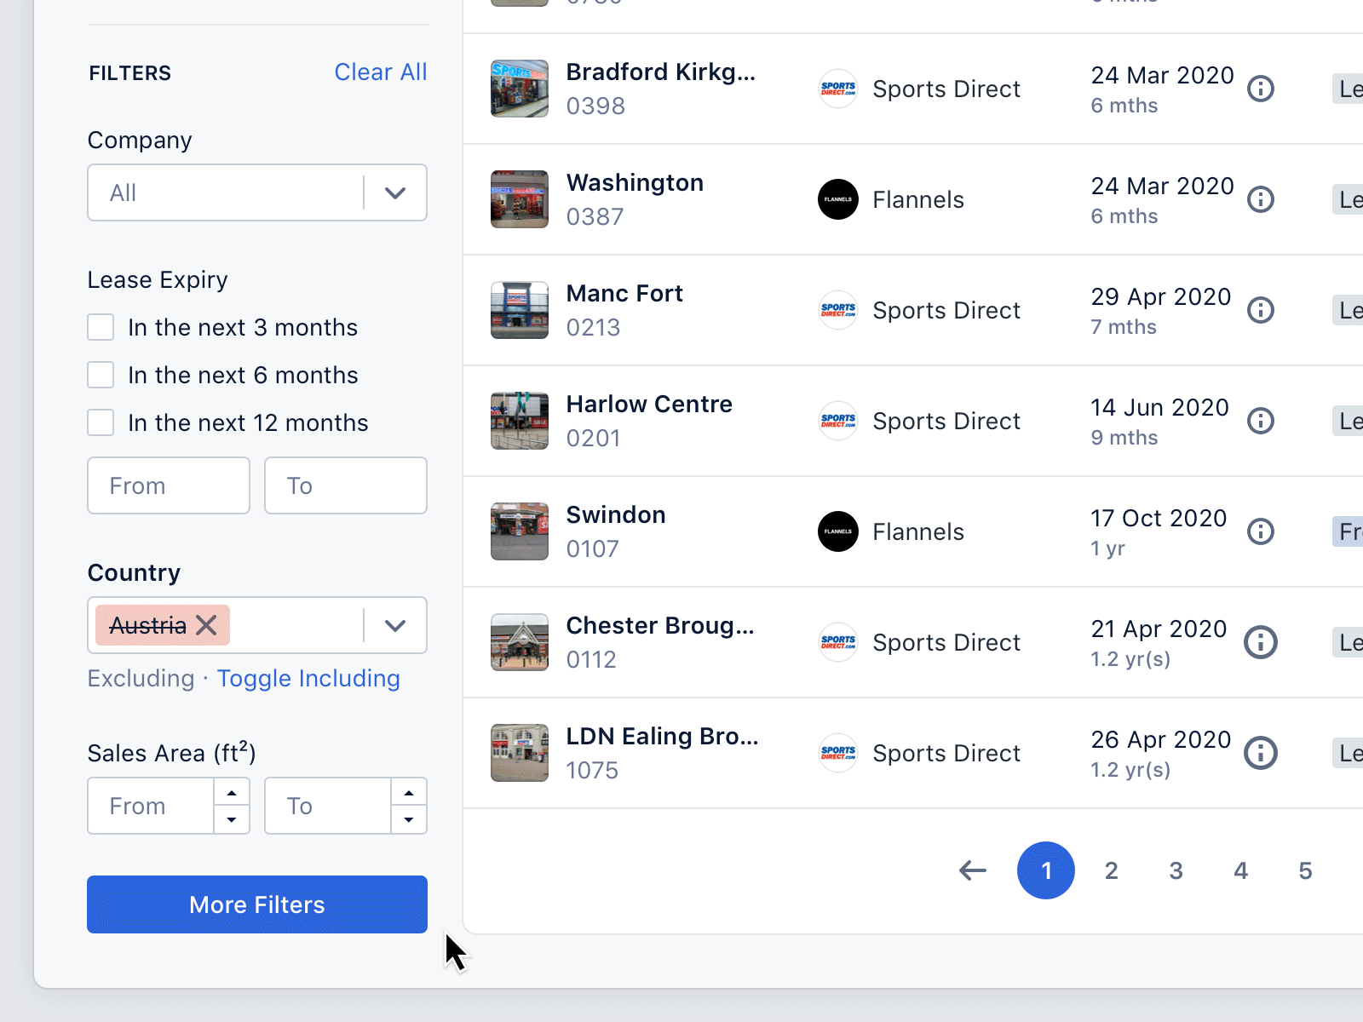Click the More Filters button
The height and width of the screenshot is (1022, 1363).
[256, 904]
